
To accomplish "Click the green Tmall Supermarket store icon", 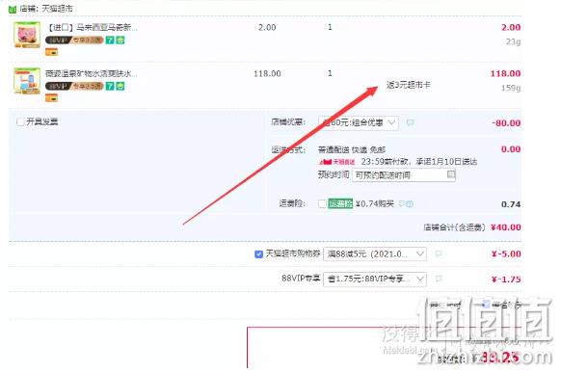I will pyautogui.click(x=13, y=9).
